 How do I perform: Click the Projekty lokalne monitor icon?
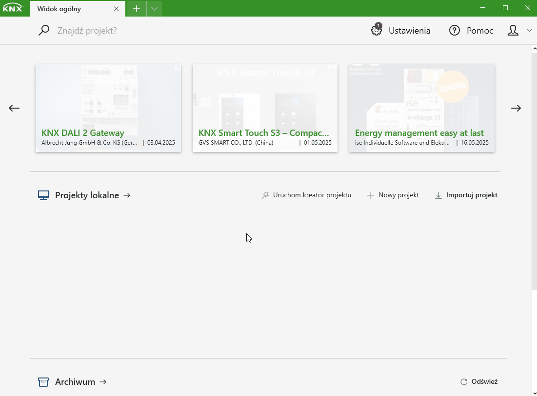(43, 195)
